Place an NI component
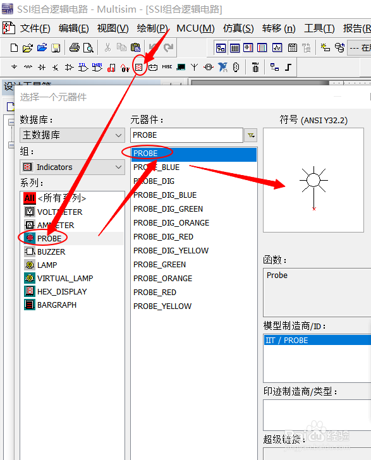The image size is (371, 460). click(x=222, y=67)
